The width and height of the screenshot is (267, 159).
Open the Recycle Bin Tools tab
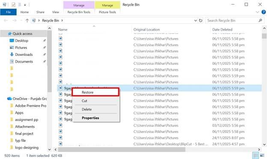(x=79, y=12)
